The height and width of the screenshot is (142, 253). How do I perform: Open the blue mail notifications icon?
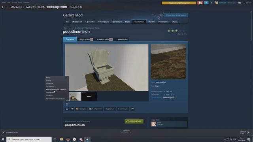point(206,3)
